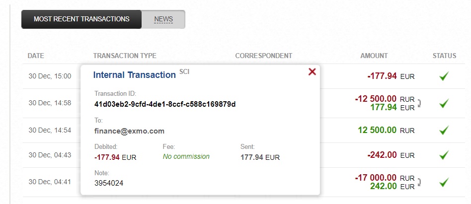Select the Most Recent Transactions tab

(81, 19)
